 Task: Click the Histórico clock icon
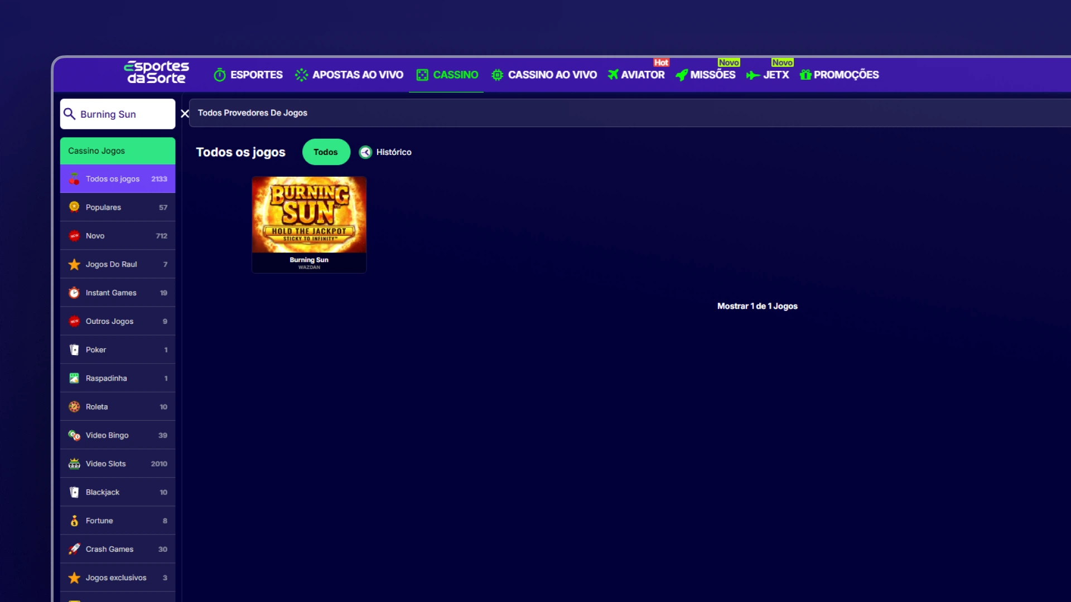(365, 152)
